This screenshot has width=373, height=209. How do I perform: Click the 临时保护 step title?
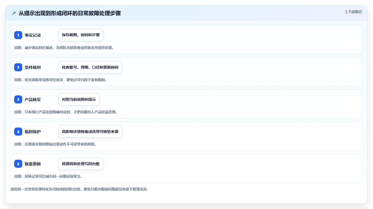[x=33, y=132]
